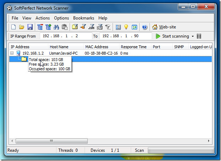The width and height of the screenshot is (221, 161).
Task: Click the soccer ball application icon
Action: pos(10,8)
